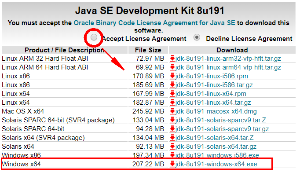Click download arrow icon for macosx-x64.dmg
The height and width of the screenshot is (176, 300).
click(x=172, y=111)
